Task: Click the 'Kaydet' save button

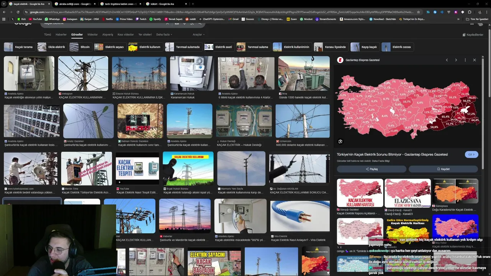Action: 443,169
